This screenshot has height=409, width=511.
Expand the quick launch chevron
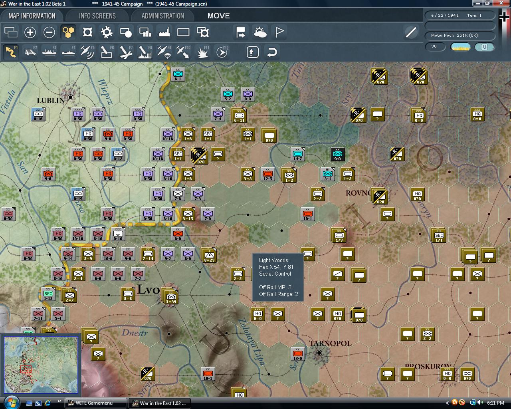pyautogui.click(x=59, y=401)
